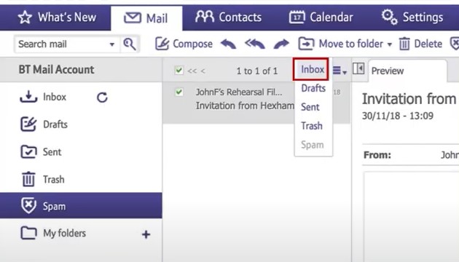This screenshot has width=459, height=262.
Task: Open Inbox in the left sidebar
Action: (x=43, y=97)
